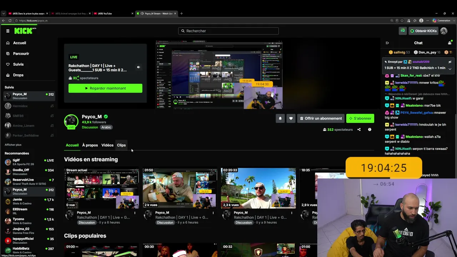Screen dimensions: 457x257
Task: Open recommended channel tigiif
Action: coord(29,162)
